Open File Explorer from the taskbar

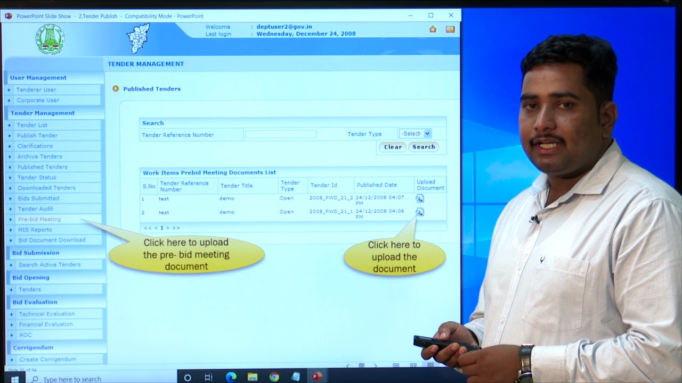coord(253,377)
